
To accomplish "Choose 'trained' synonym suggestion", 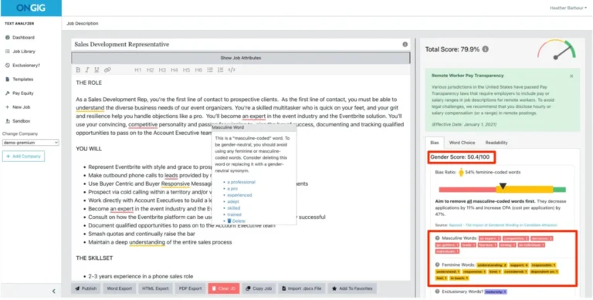I will point(234,214).
